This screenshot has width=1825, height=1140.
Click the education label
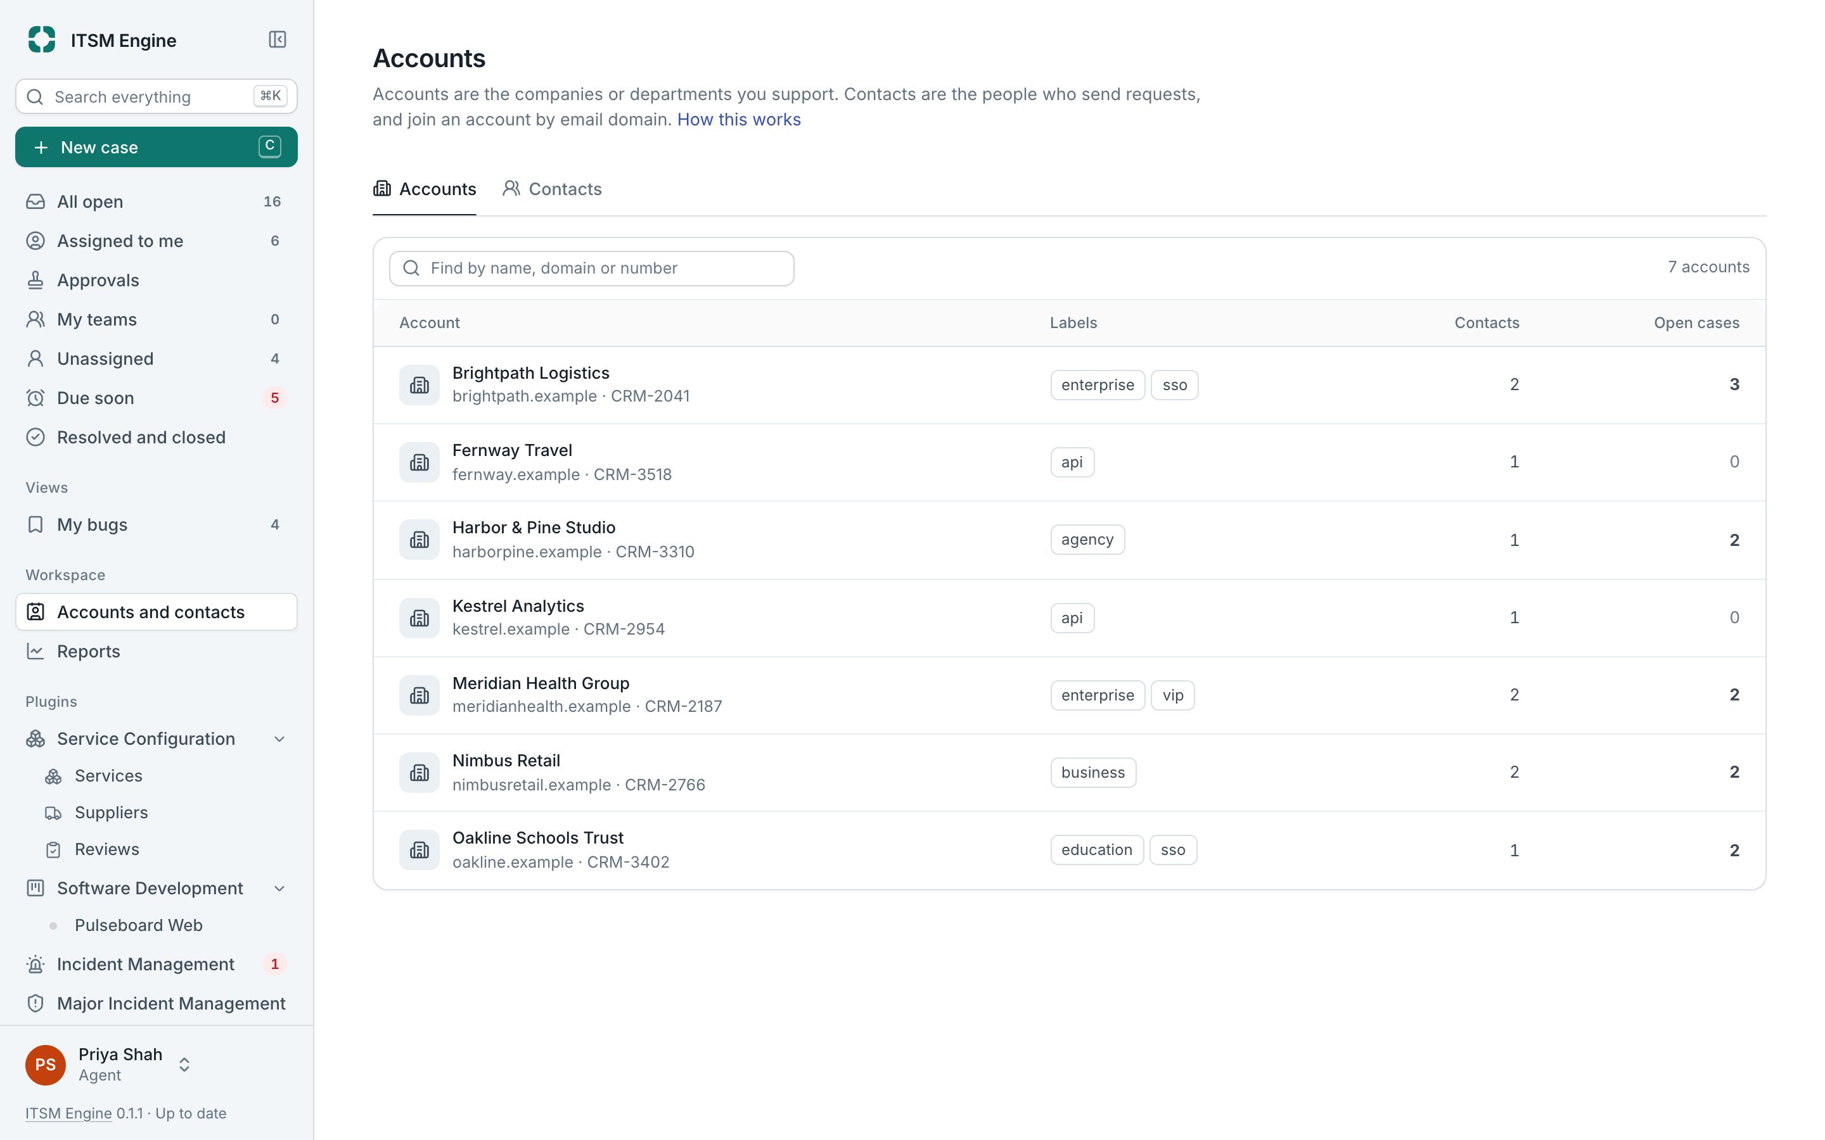1096,850
